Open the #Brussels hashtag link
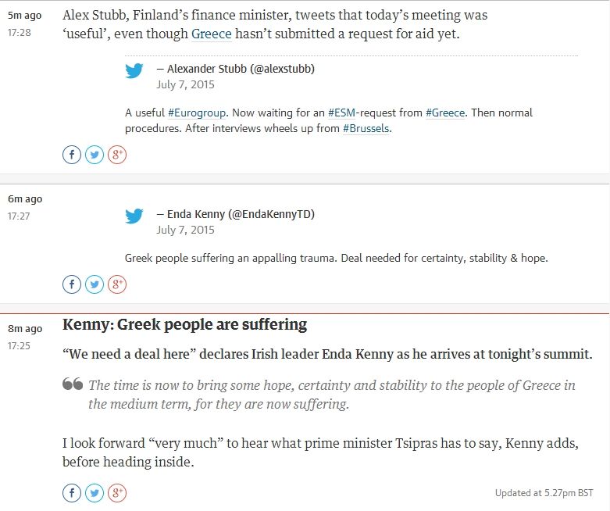Viewport: 610px width, 511px height. coord(366,129)
